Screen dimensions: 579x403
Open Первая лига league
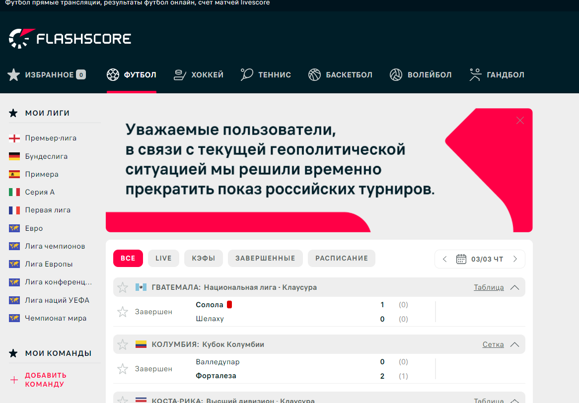click(x=48, y=210)
